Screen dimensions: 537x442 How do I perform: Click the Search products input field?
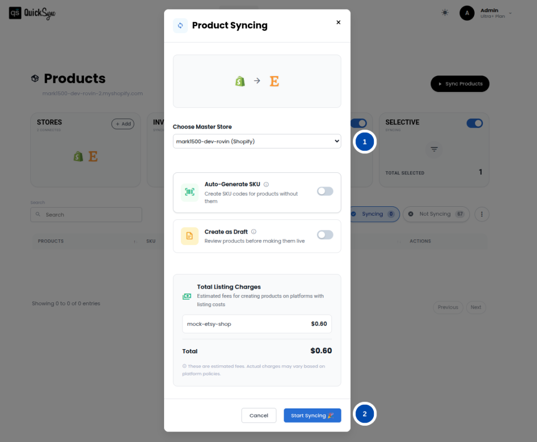(x=85, y=215)
